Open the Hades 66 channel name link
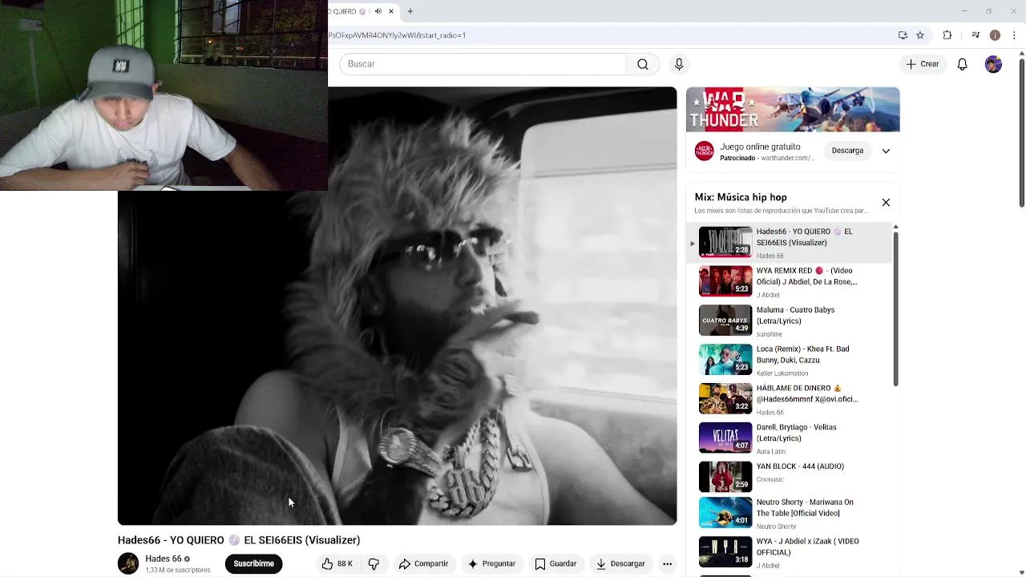Screen dimensions: 1026x577 point(164,559)
